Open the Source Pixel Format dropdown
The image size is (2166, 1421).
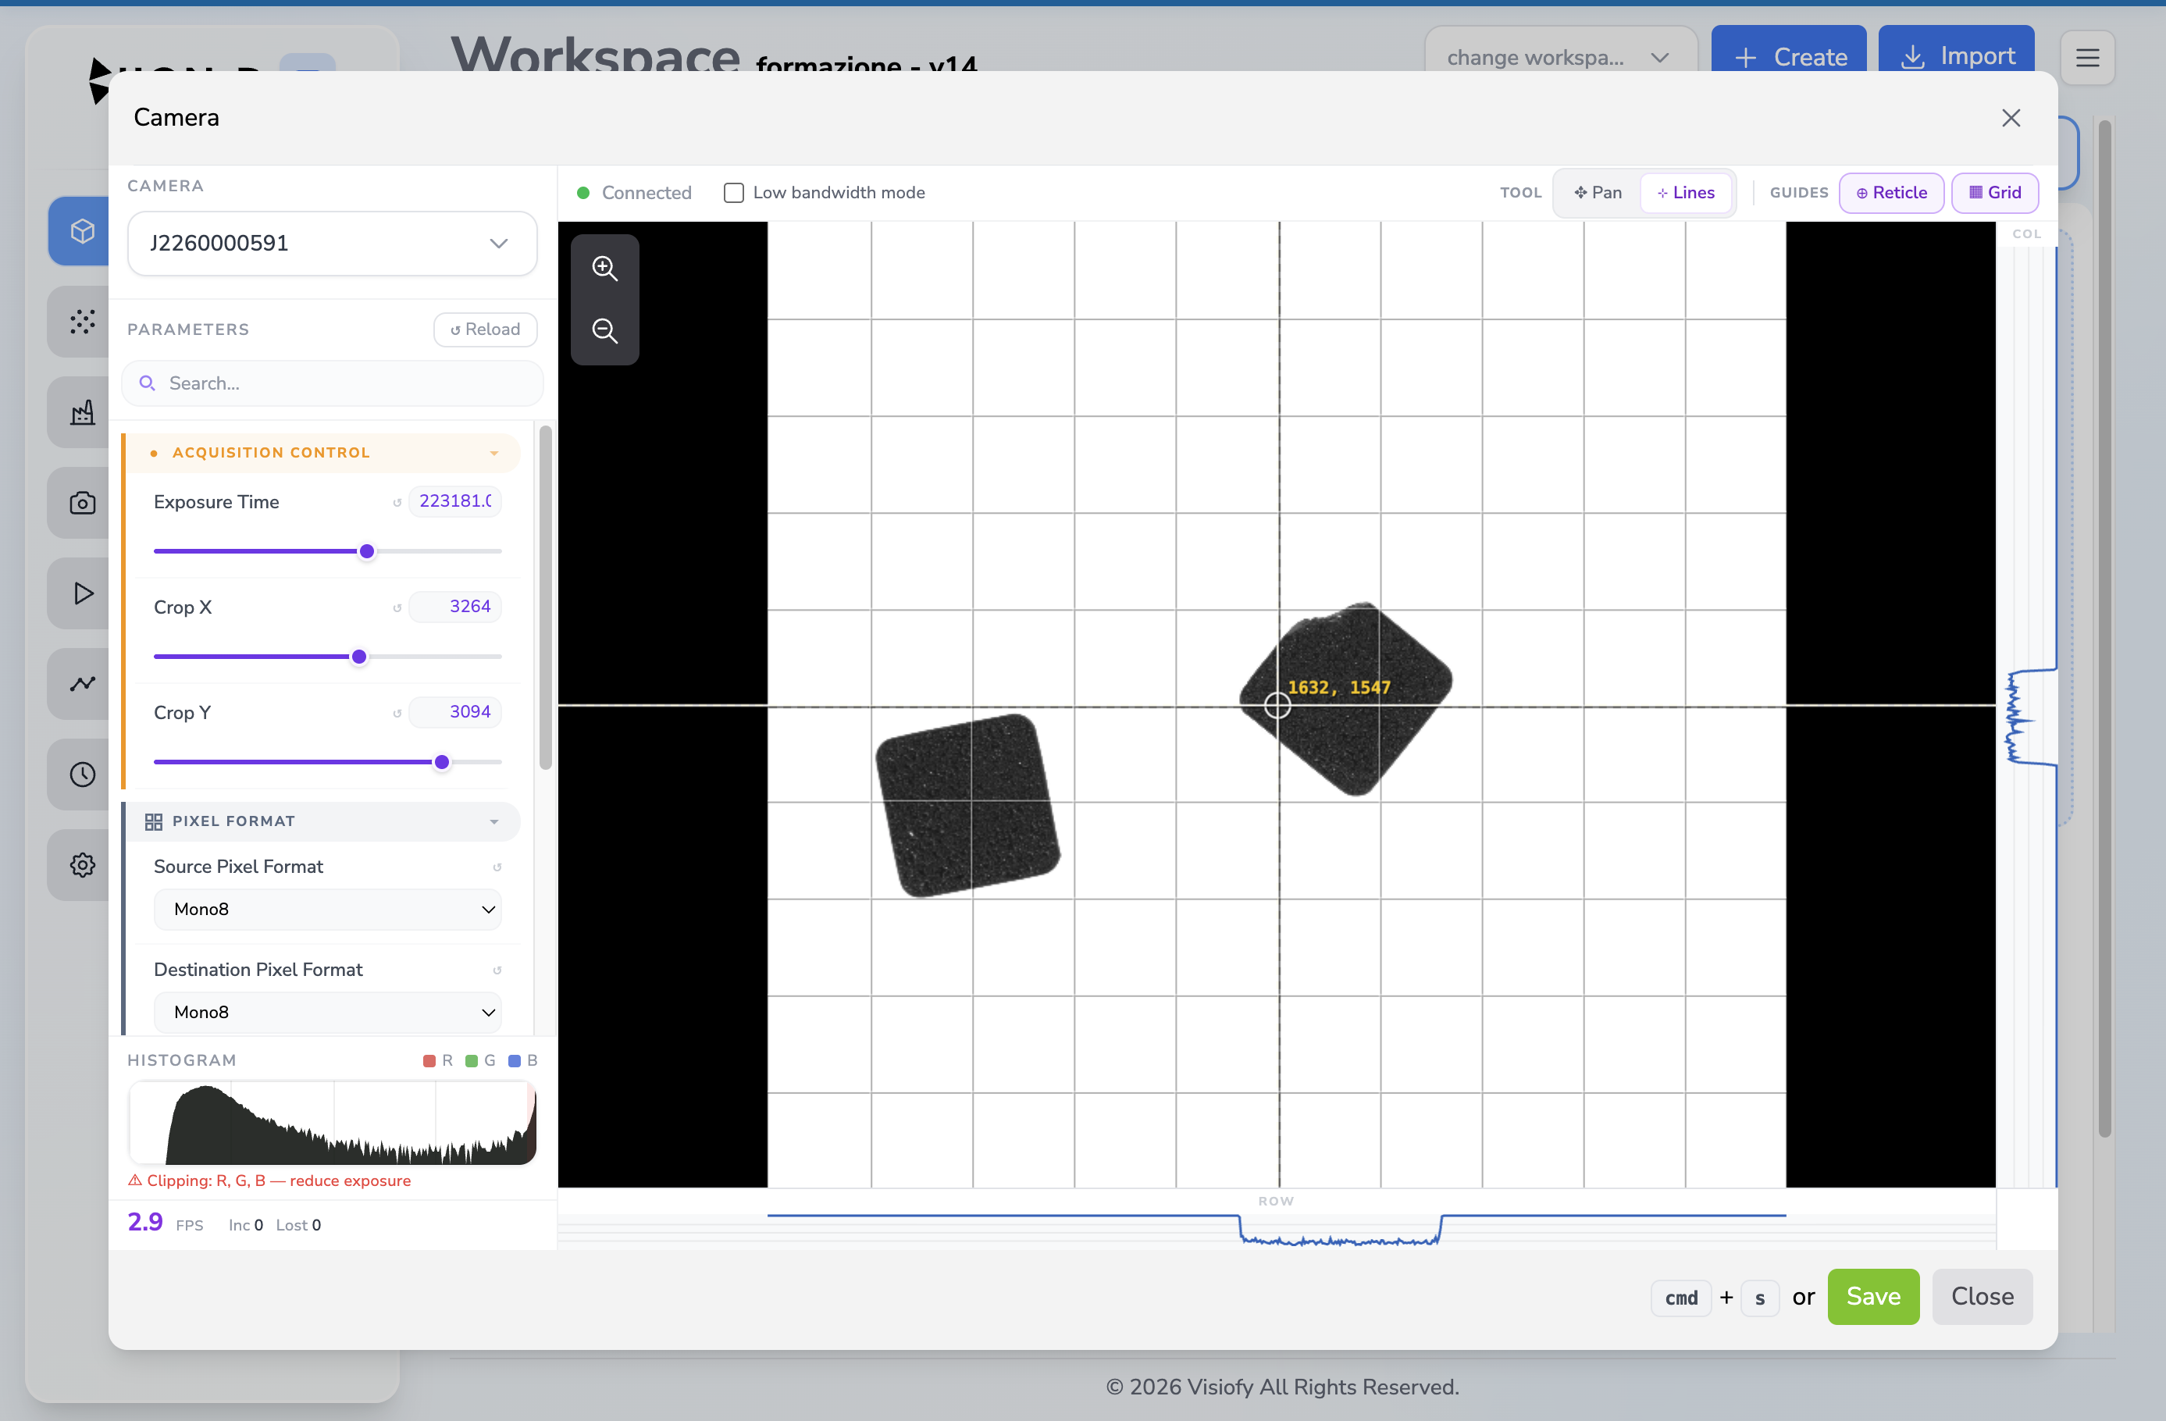(x=328, y=910)
